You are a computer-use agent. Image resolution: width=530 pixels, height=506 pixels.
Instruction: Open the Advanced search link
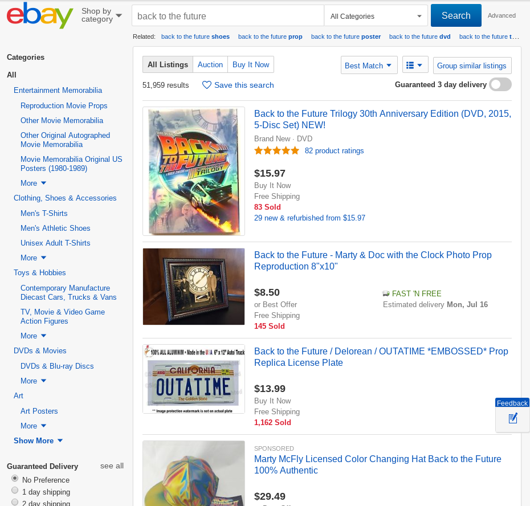(502, 15)
